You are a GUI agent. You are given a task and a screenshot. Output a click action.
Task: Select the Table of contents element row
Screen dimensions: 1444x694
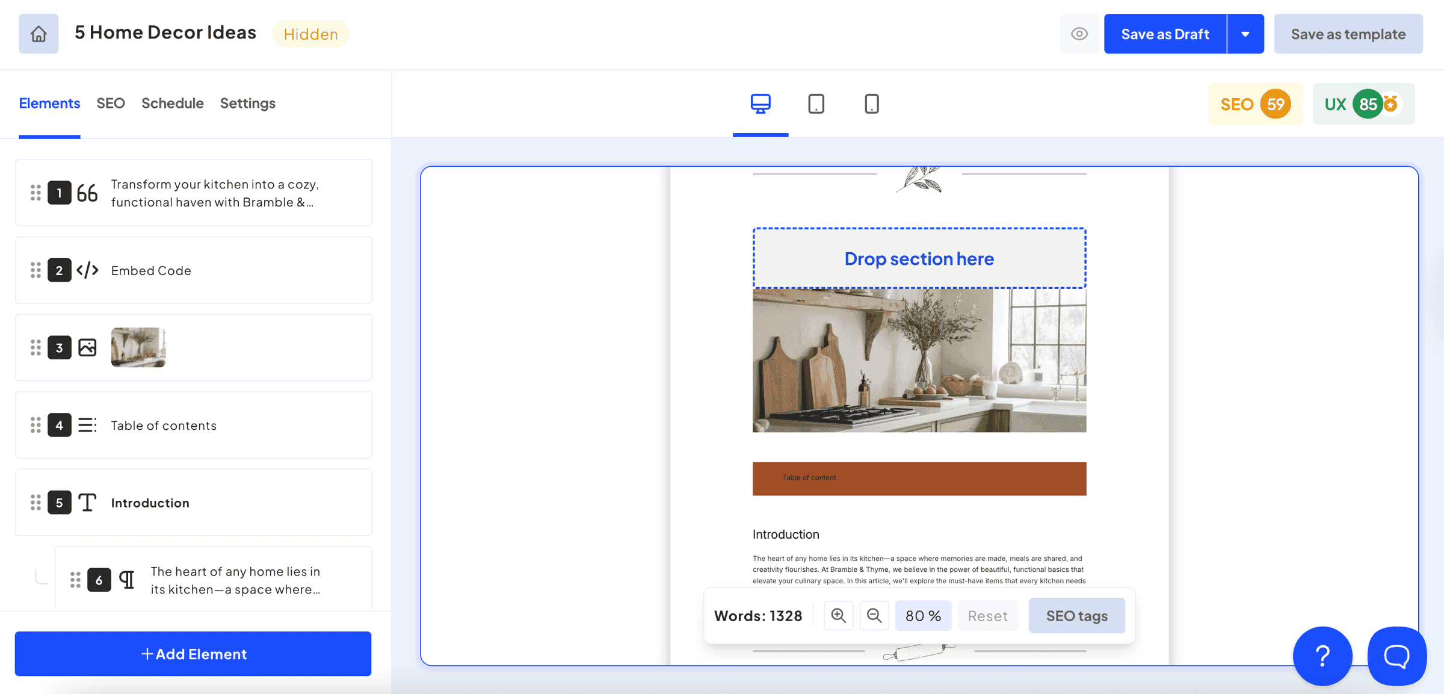(x=194, y=425)
